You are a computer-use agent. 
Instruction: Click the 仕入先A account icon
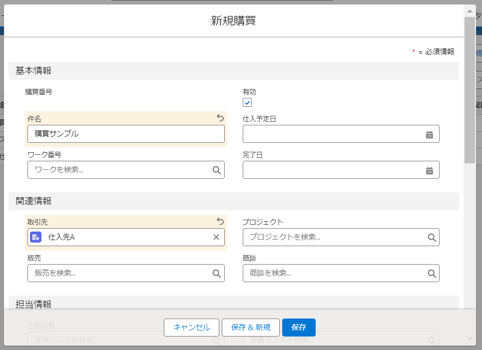[x=35, y=237]
